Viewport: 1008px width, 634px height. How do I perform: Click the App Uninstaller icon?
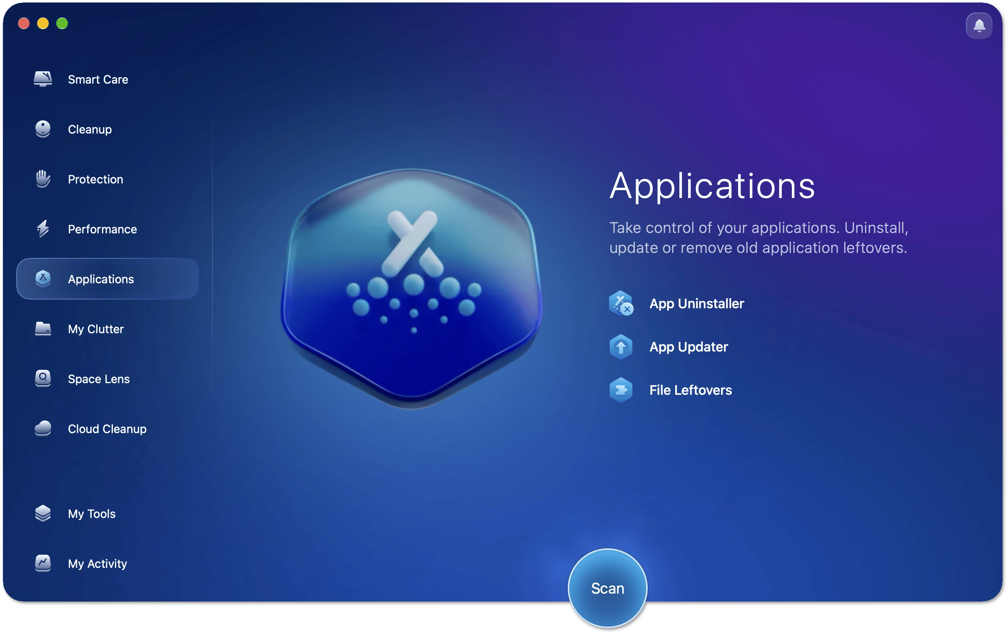click(621, 304)
